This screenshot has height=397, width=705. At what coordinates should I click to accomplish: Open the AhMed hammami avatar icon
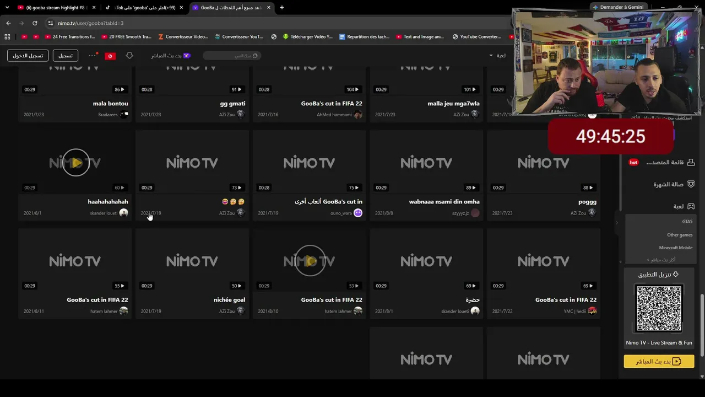[358, 115]
